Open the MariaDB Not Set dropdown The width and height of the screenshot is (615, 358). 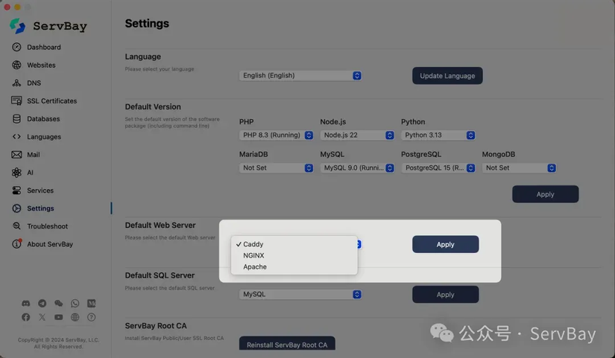(276, 167)
